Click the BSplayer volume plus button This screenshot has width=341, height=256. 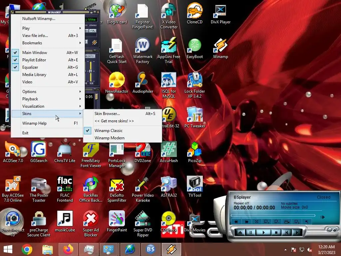pos(335,230)
